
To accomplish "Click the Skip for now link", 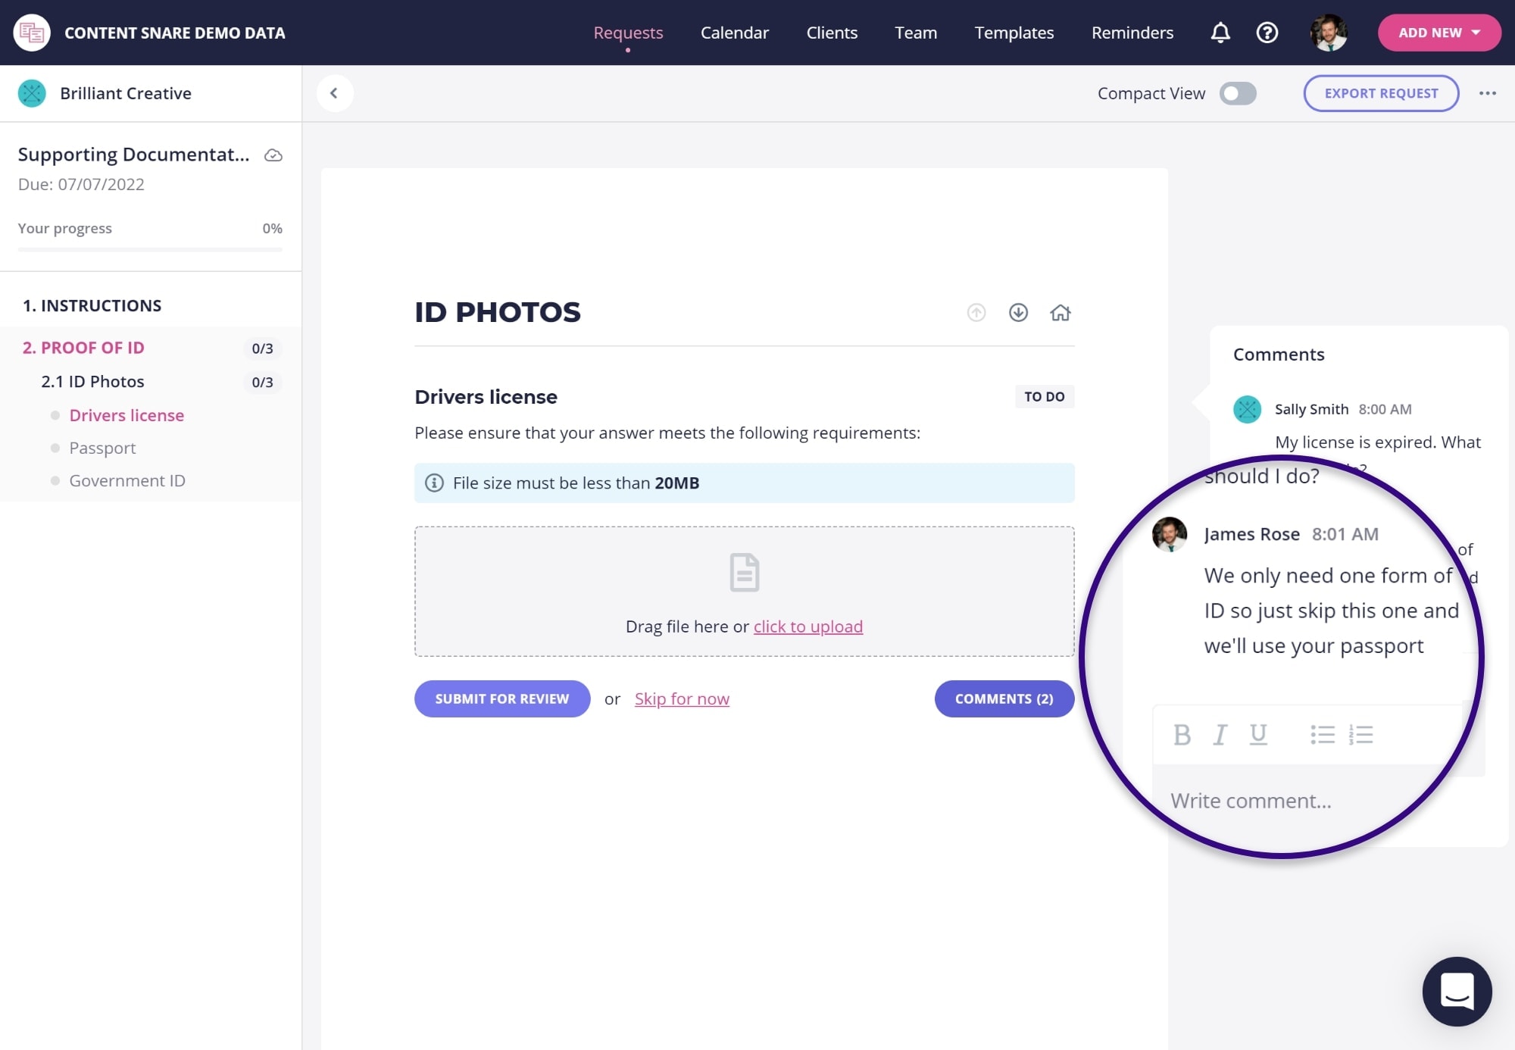I will pos(682,698).
